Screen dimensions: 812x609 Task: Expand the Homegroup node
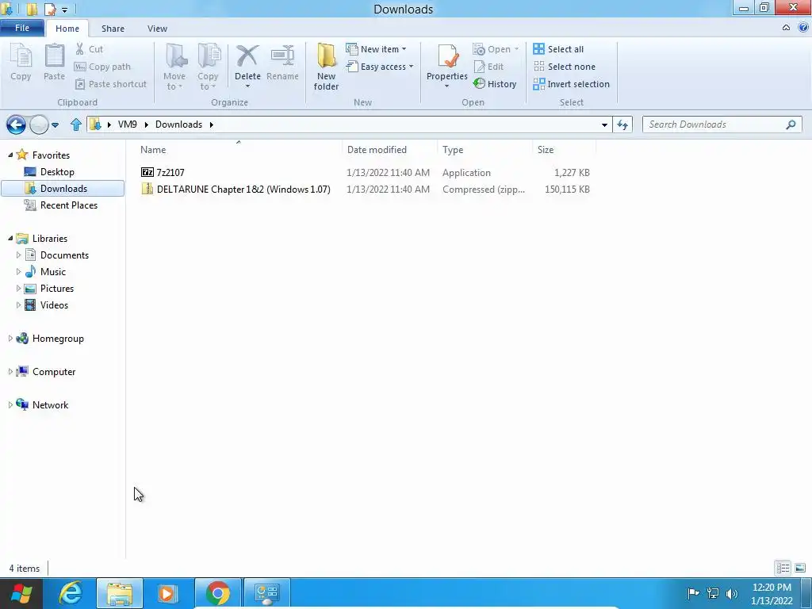pos(10,339)
